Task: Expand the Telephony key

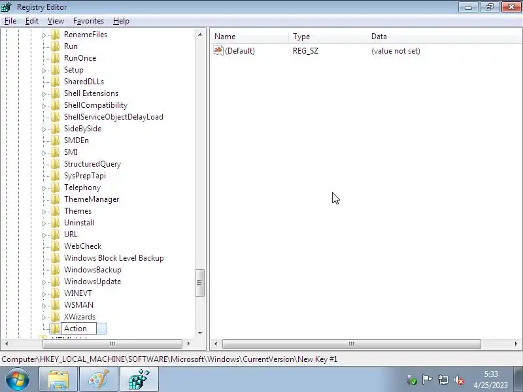Action: point(44,188)
